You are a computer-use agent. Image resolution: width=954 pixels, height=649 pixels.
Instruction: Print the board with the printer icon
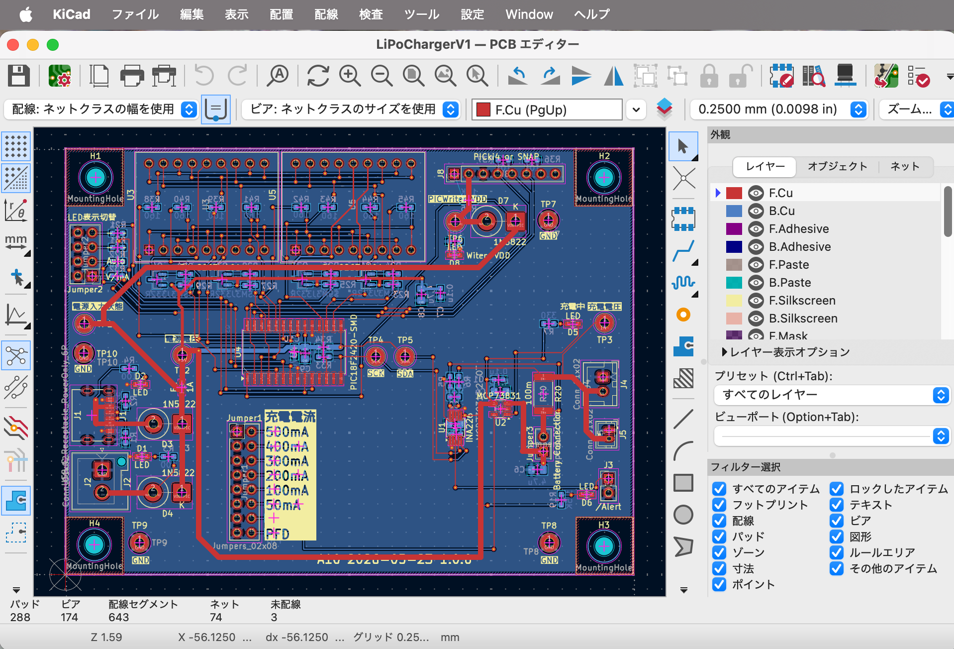[x=132, y=76]
